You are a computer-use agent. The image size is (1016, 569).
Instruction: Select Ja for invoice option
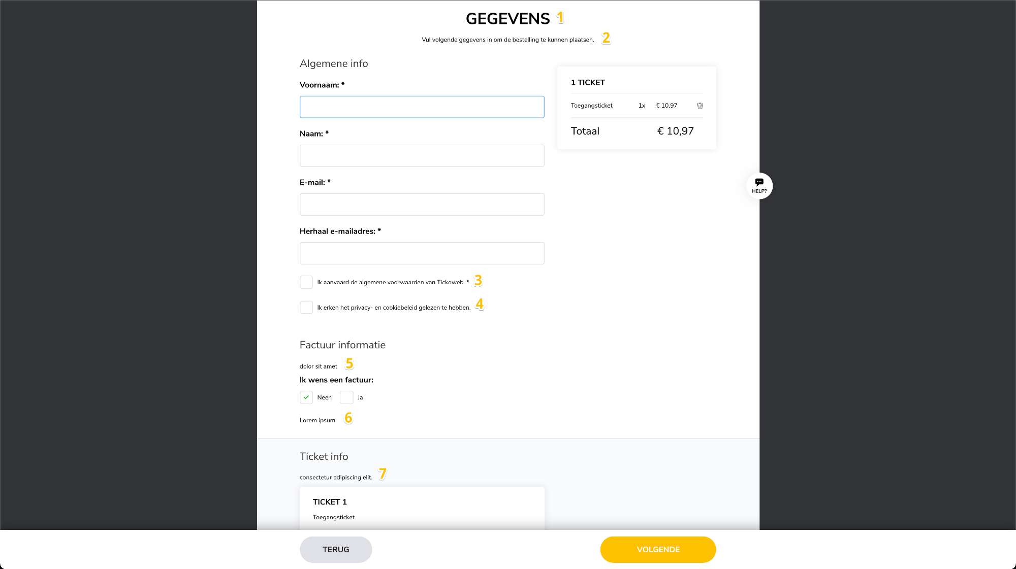346,397
